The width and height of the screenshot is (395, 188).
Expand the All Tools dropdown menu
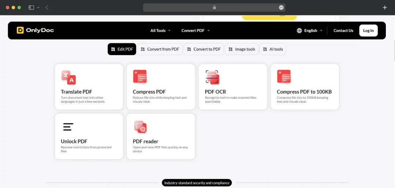click(x=161, y=31)
